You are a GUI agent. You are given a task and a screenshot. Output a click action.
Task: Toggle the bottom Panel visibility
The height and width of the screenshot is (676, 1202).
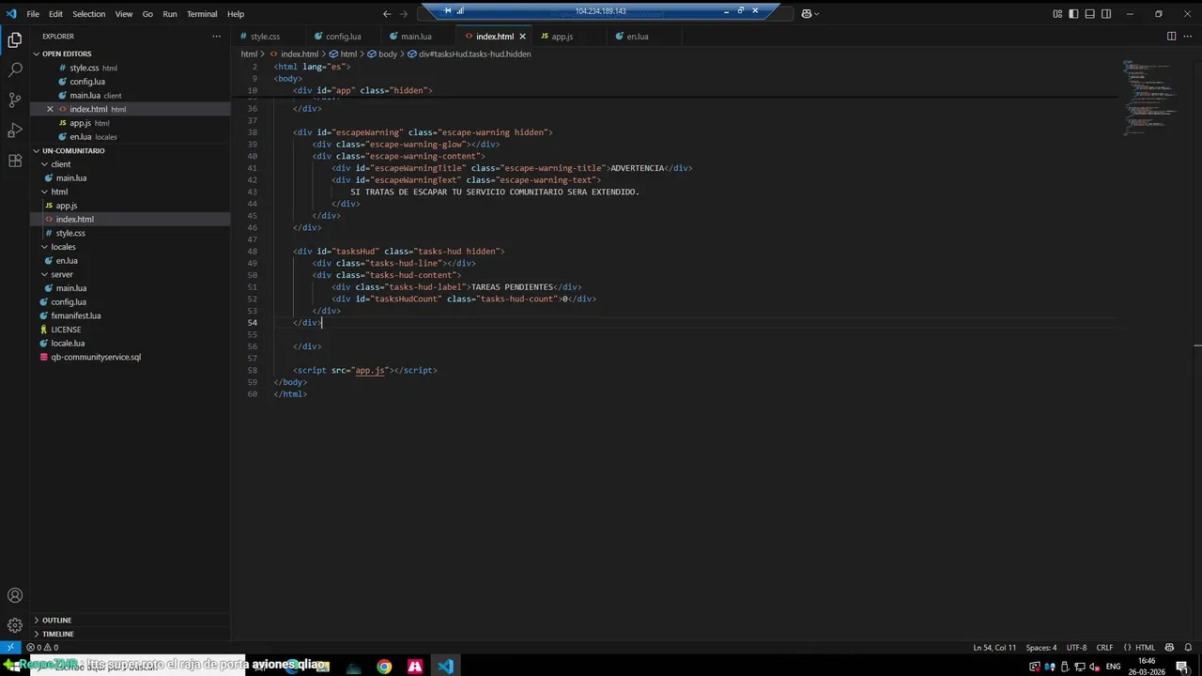[x=1090, y=14]
